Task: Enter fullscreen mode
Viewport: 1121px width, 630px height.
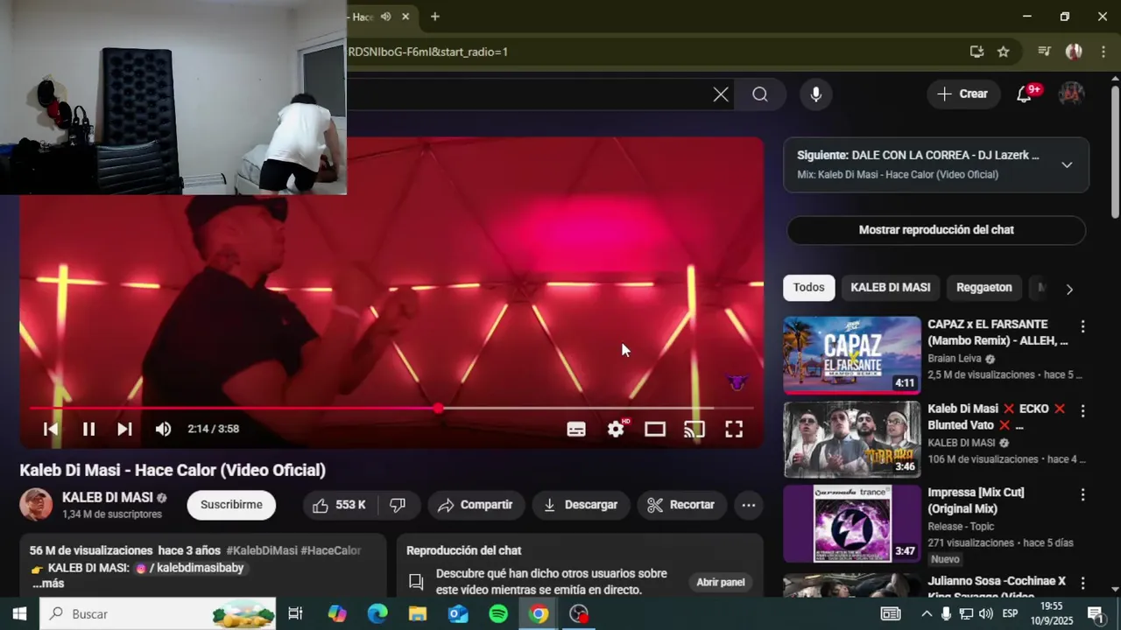Action: [x=734, y=429]
